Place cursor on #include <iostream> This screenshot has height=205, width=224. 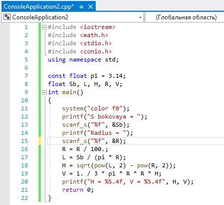pos(81,27)
